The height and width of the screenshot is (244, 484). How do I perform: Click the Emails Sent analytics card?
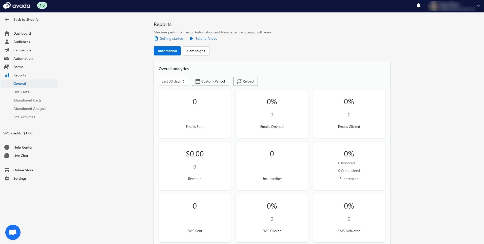(195, 114)
